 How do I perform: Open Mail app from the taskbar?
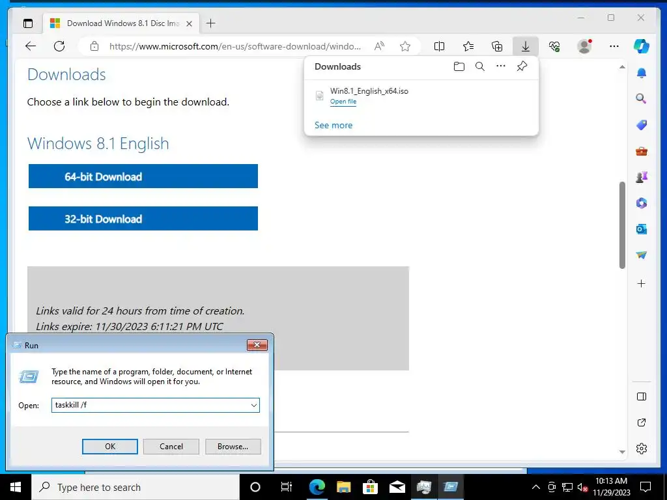point(397,487)
